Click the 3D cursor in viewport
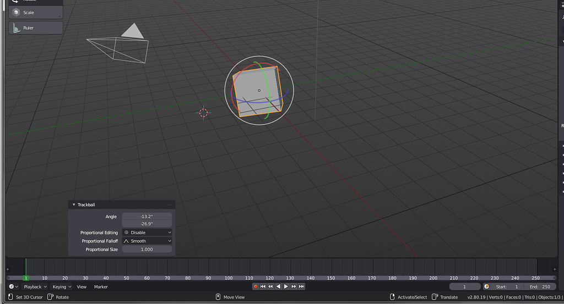Image resolution: width=564 pixels, height=304 pixels. click(204, 113)
